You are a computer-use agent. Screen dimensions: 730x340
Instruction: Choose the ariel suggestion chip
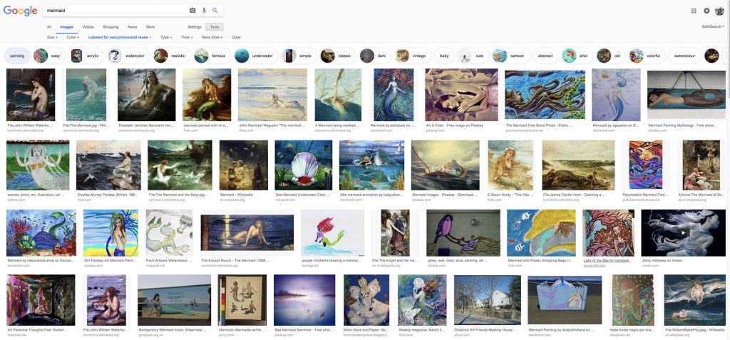point(577,56)
